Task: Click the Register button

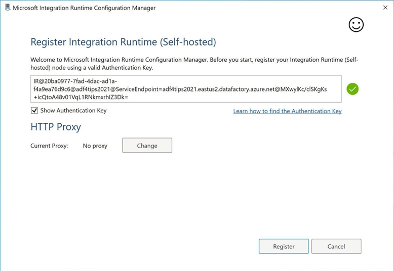Action: [284, 246]
